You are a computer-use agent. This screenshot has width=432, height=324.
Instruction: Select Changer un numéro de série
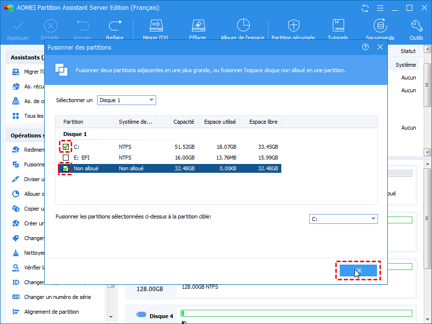coord(57,297)
